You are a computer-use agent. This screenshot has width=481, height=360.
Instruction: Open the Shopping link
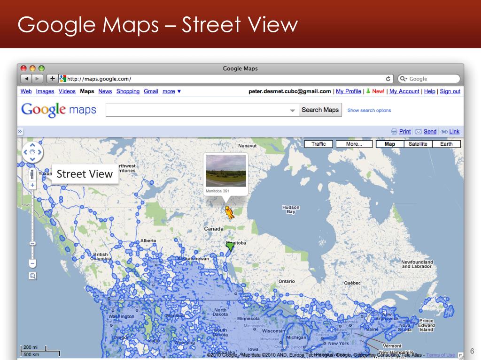(x=128, y=91)
